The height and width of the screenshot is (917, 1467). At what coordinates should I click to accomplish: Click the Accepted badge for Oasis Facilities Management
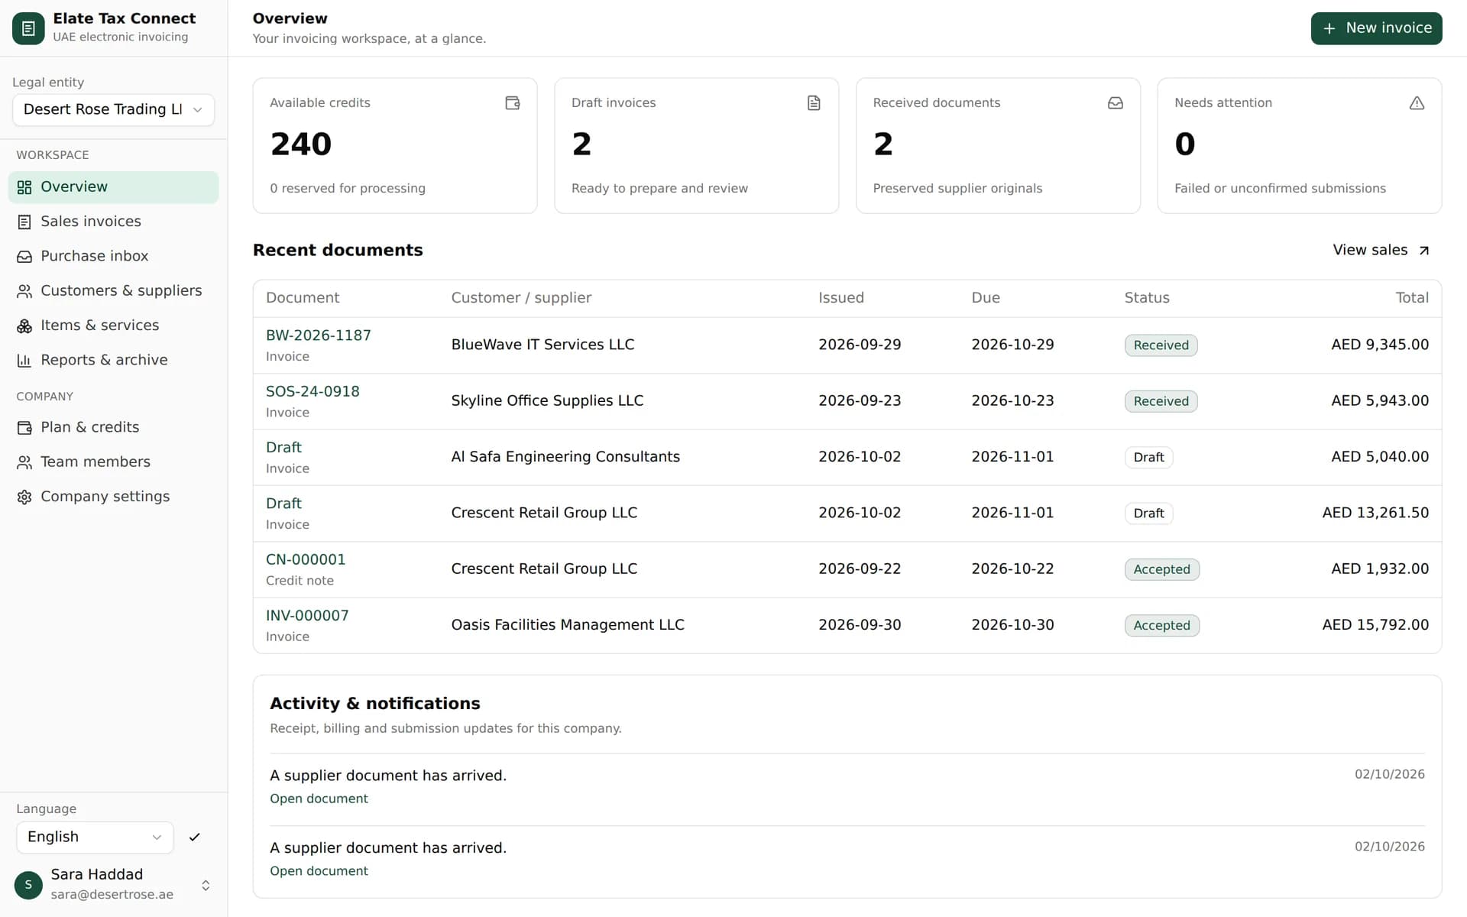pos(1161,625)
